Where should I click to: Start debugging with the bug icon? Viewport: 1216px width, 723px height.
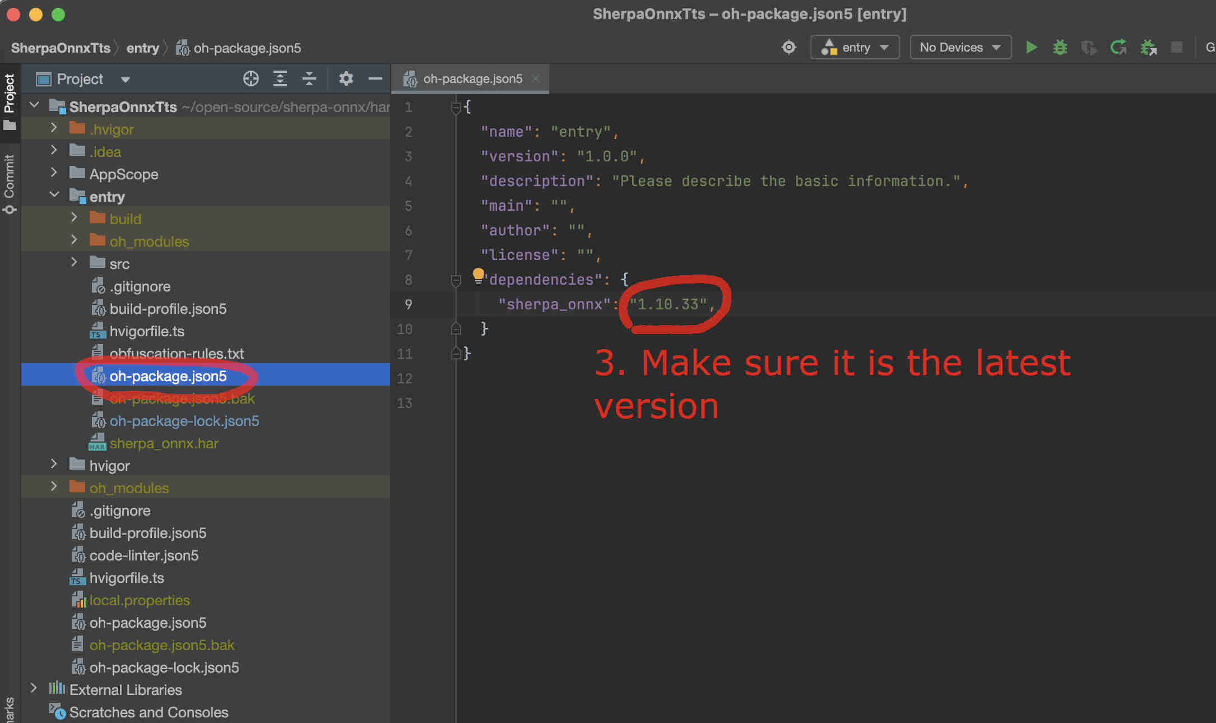(1060, 48)
